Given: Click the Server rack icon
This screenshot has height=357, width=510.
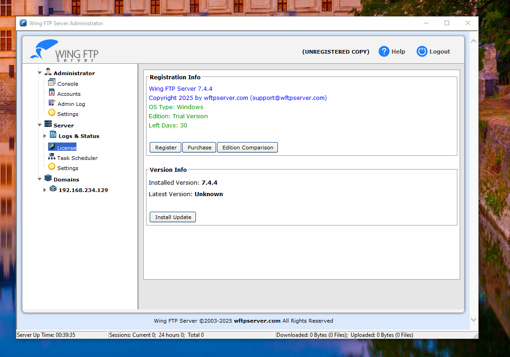Looking at the screenshot, I should 48,124.
